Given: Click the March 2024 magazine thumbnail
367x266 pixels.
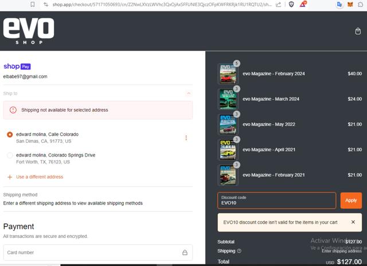Looking at the screenshot, I should 228,99.
